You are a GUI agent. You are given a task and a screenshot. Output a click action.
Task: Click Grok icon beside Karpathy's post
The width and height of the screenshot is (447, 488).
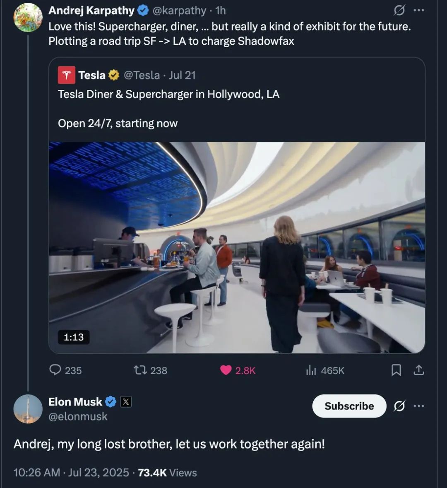(x=399, y=11)
